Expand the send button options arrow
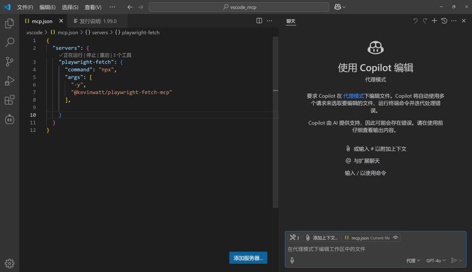Screen dimensions: 472x272 tap(460, 261)
